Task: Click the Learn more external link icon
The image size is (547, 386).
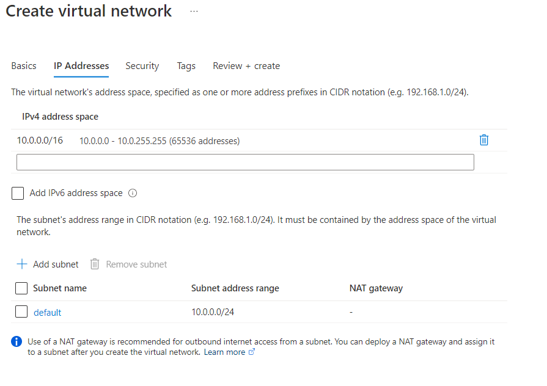Action: pos(252,352)
